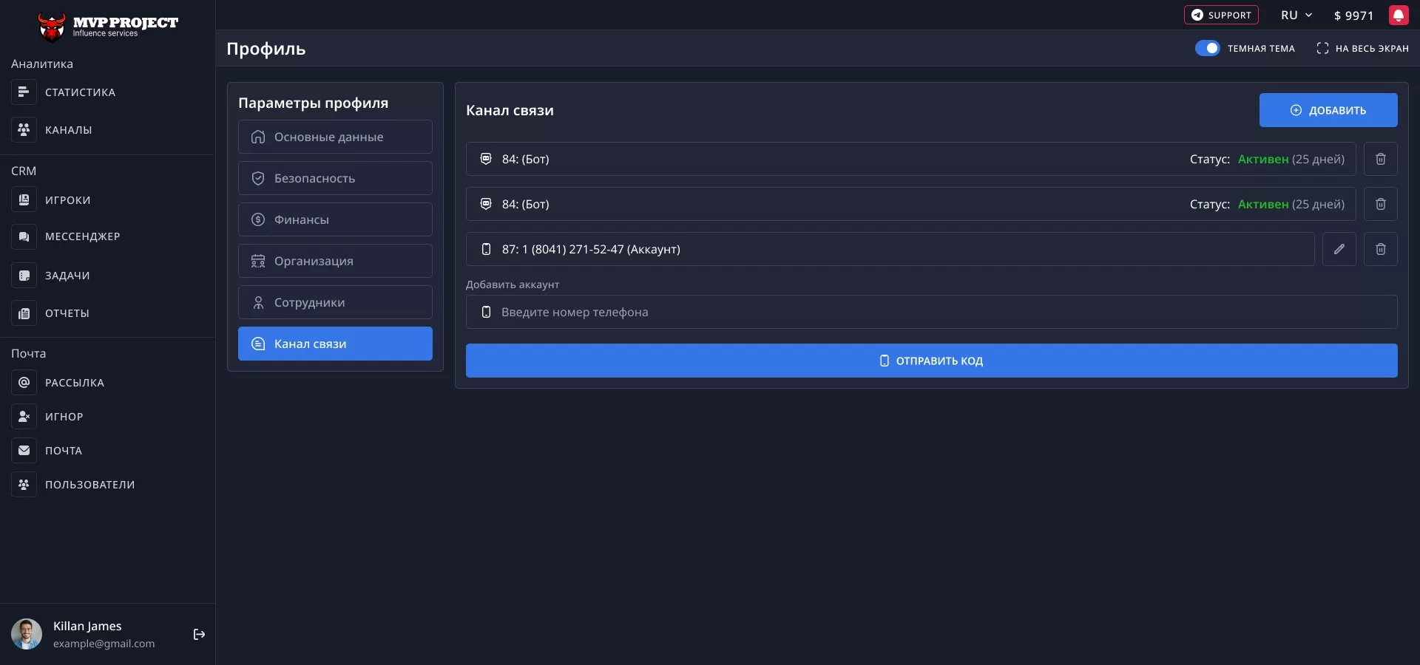Expand the RU language dropdown
Image resolution: width=1420 pixels, height=665 pixels.
(1296, 16)
